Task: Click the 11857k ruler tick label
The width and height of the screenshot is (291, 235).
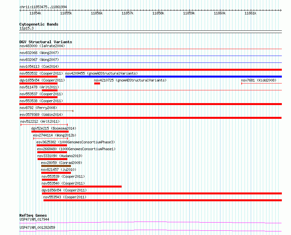Action: [x=128, y=13]
